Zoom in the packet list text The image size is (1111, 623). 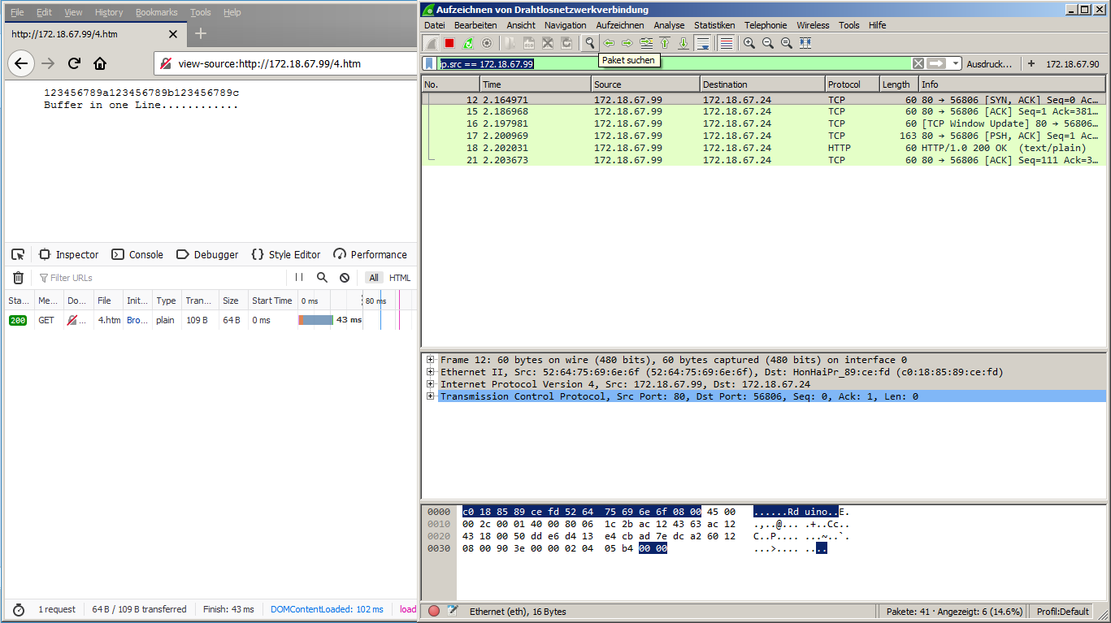click(749, 43)
